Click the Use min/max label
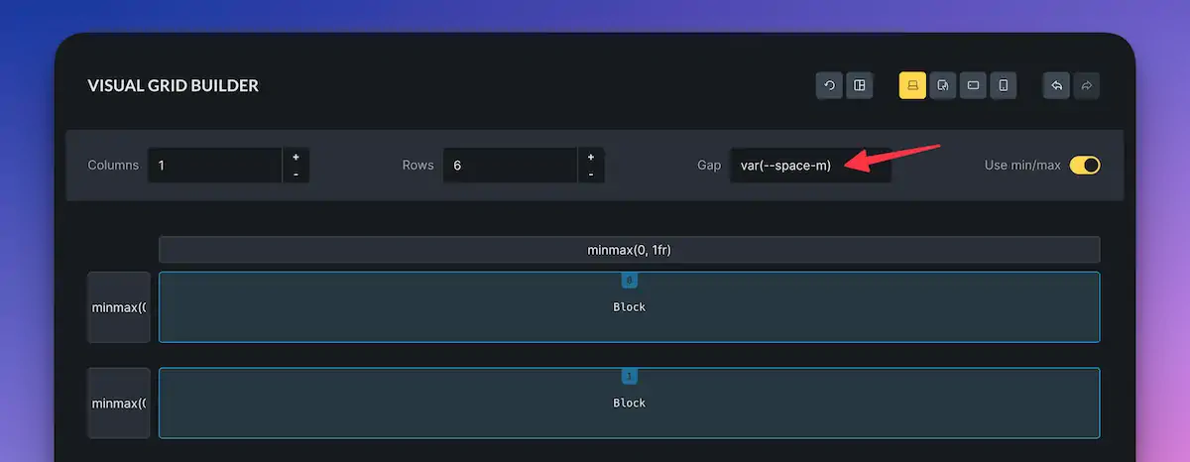 [1022, 166]
